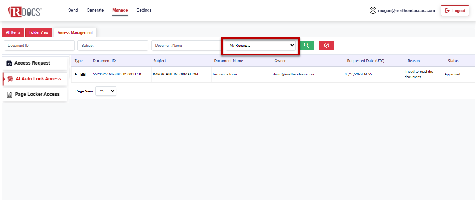Click the Page View label
The image size is (476, 200).
85,91
